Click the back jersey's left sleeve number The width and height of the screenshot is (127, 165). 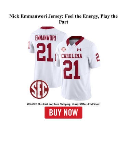point(29,45)
